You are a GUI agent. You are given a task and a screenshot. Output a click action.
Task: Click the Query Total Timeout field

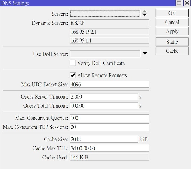click(x=104, y=105)
